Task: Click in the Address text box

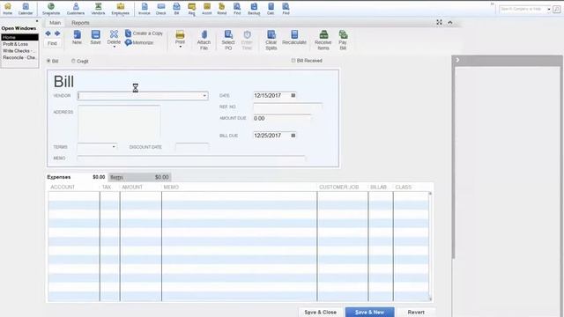Action: (119, 123)
